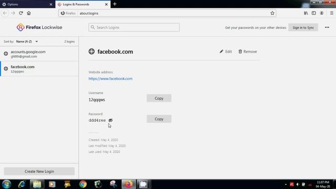Select the accounts.google.com login entry
336x189 pixels.
click(39, 54)
